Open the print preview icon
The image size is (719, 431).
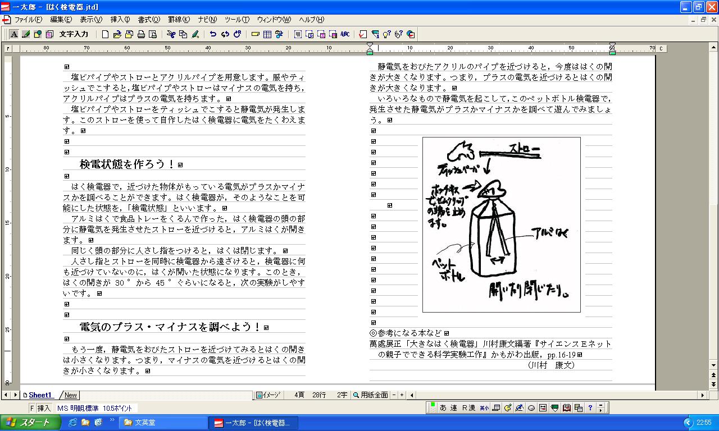pos(153,34)
